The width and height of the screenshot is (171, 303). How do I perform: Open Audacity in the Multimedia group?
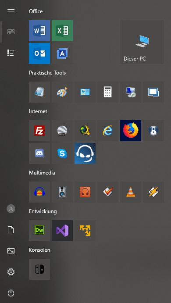[39, 192]
